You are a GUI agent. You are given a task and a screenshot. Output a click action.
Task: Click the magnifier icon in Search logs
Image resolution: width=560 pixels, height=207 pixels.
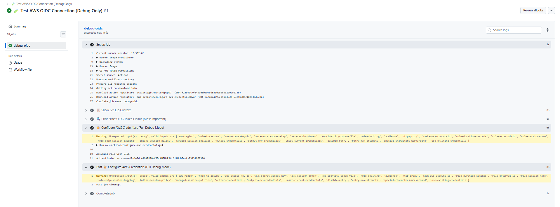tap(489, 30)
